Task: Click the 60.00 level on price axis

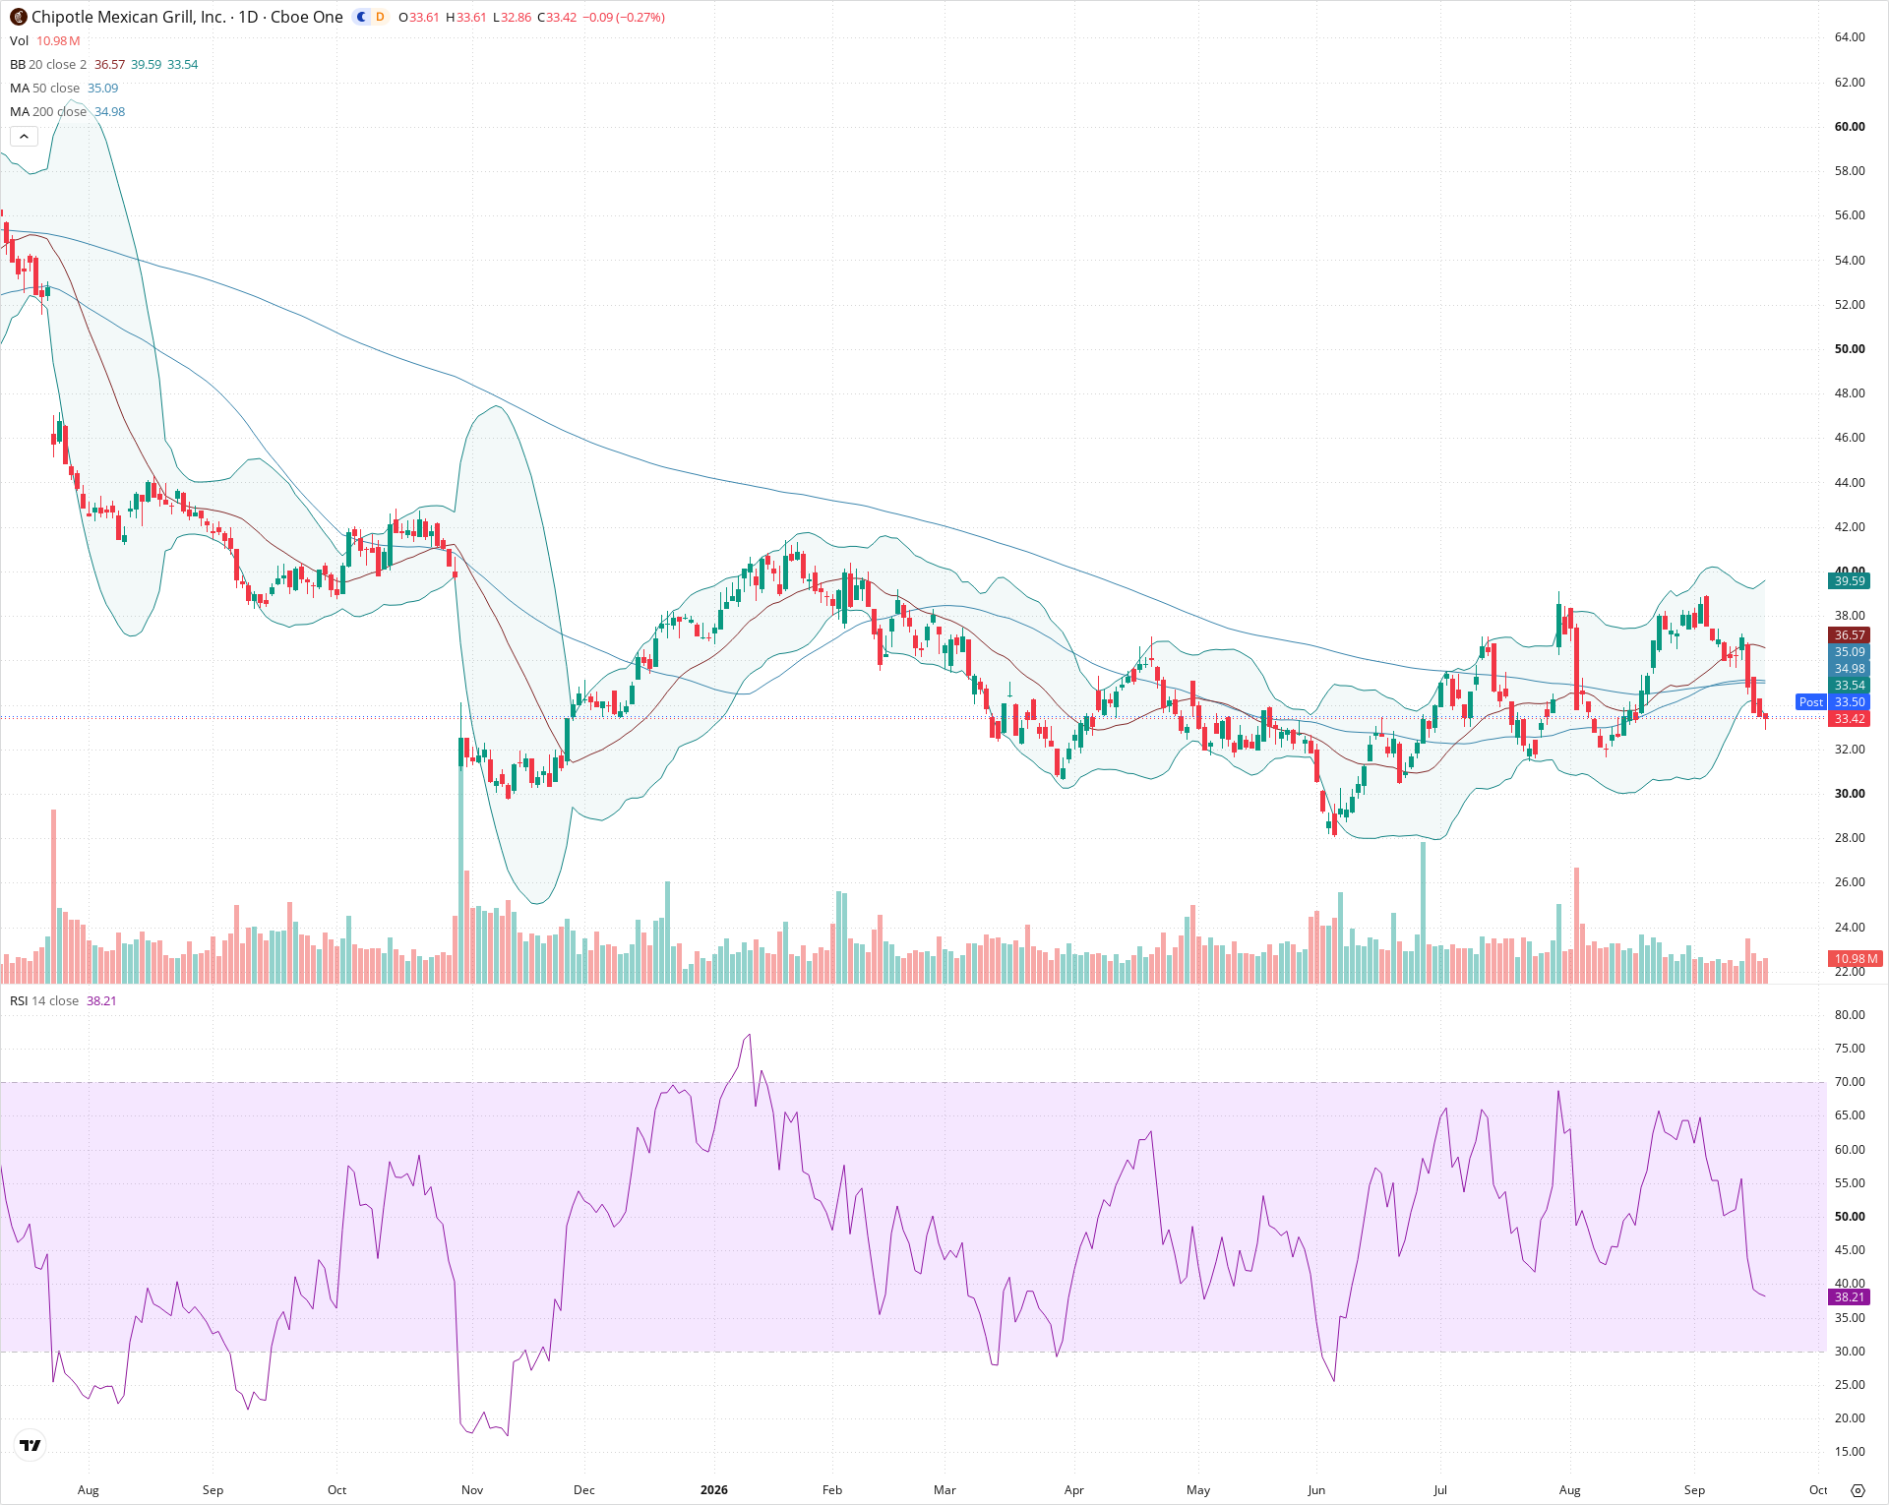Action: (x=1850, y=127)
